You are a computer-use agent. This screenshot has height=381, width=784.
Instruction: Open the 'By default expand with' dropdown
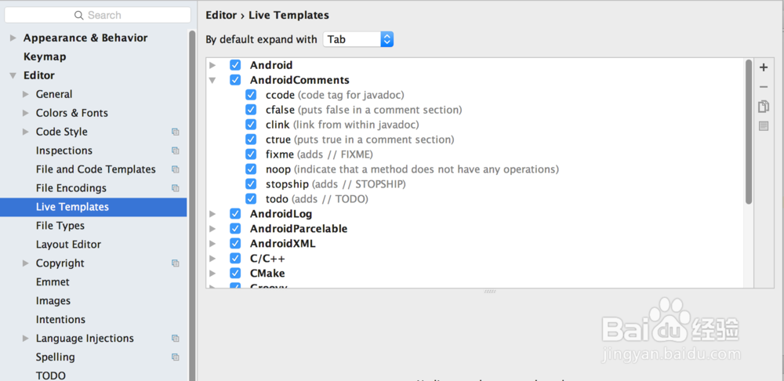358,39
